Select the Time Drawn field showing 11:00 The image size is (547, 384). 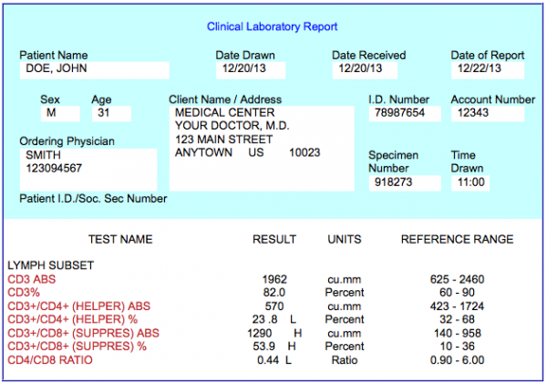(470, 182)
